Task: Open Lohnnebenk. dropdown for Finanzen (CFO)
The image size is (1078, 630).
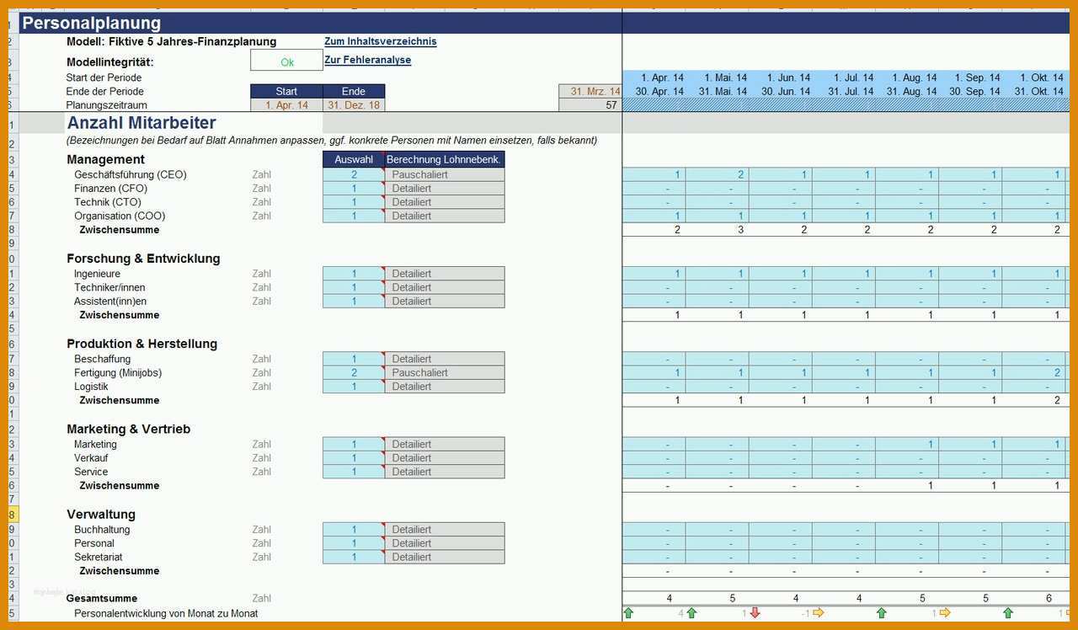Action: (x=445, y=189)
